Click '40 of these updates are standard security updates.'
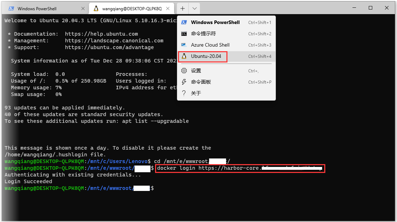 click(x=84, y=114)
